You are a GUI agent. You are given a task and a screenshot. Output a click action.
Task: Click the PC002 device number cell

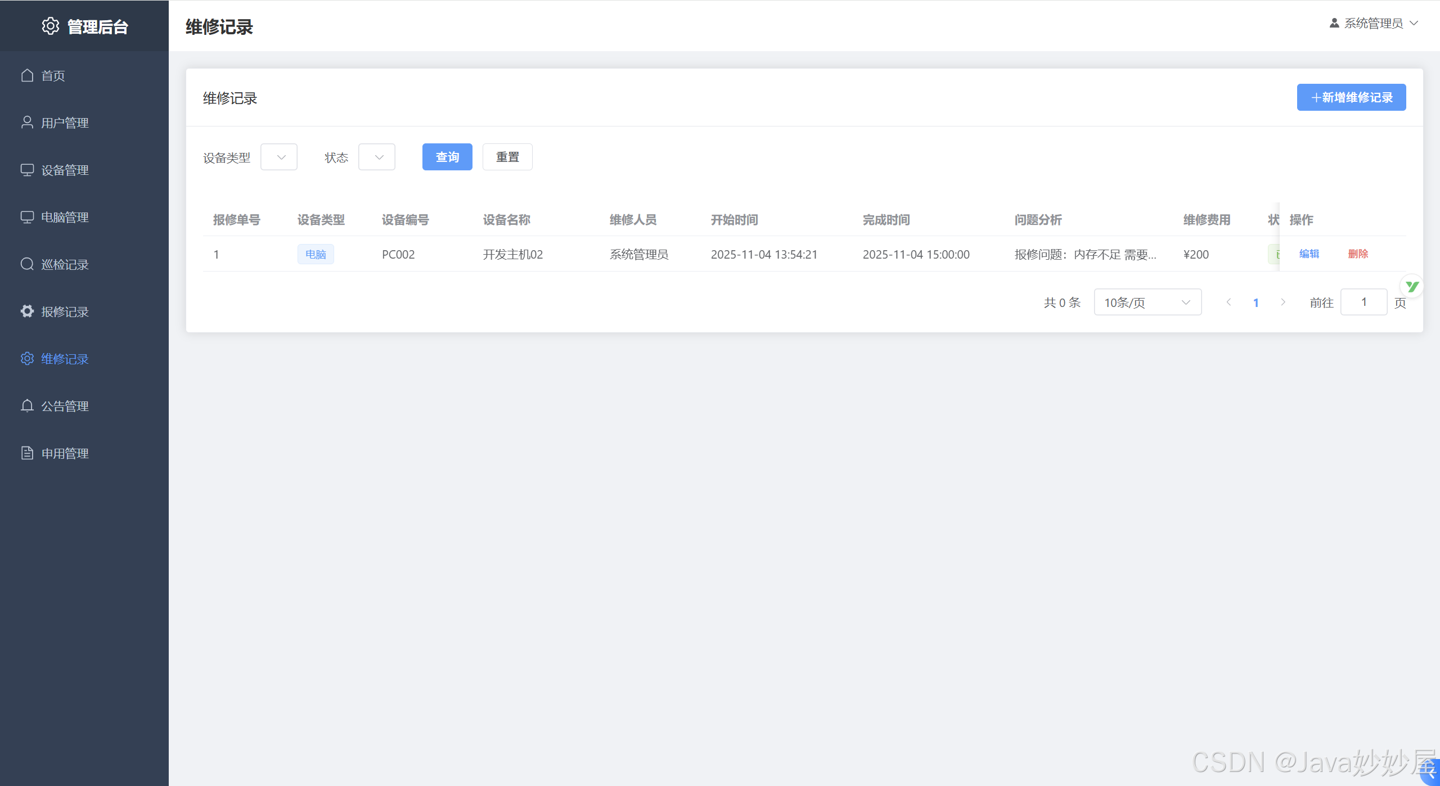coord(398,254)
